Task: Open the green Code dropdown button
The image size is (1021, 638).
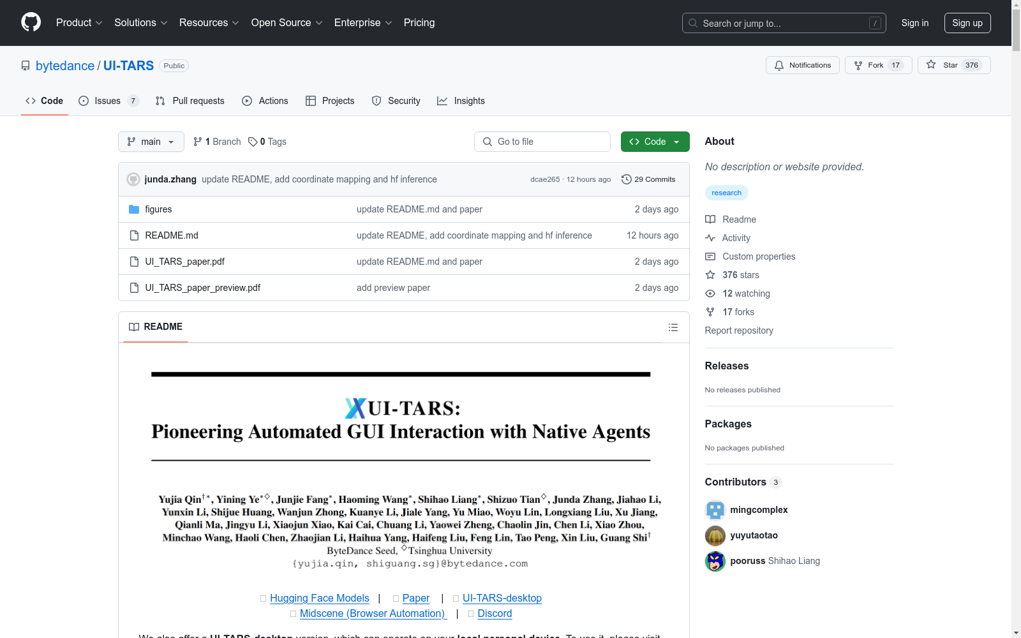Action: pyautogui.click(x=655, y=142)
